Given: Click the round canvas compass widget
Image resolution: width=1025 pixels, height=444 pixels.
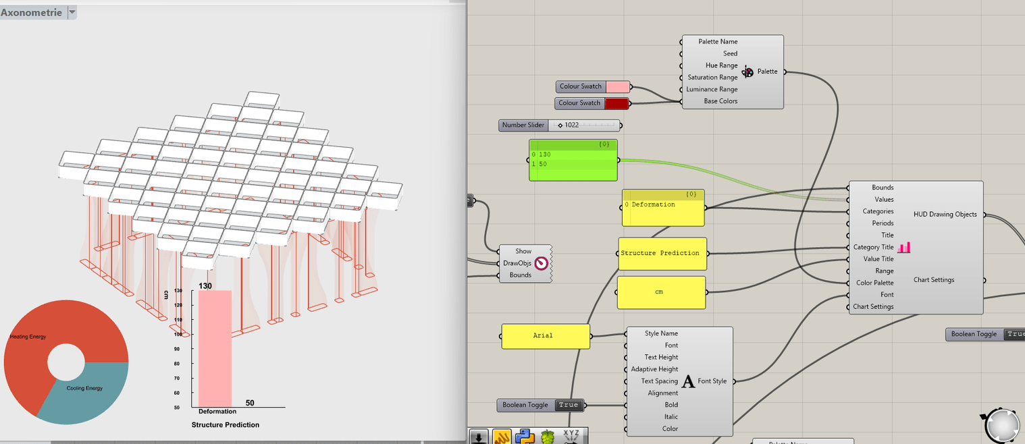Looking at the screenshot, I should point(1001,426).
